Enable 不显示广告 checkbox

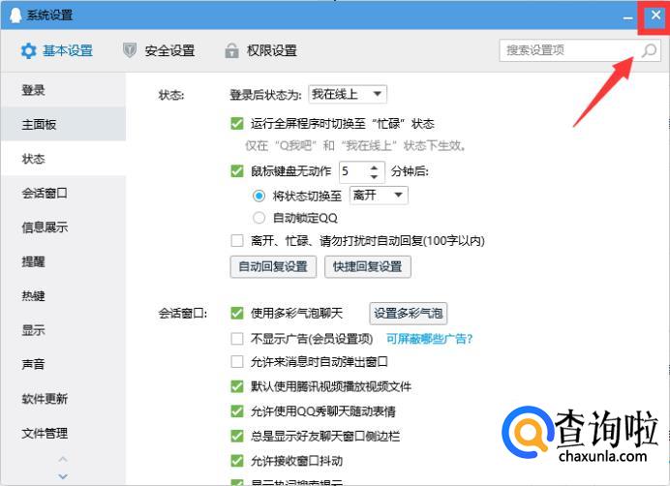pyautogui.click(x=236, y=339)
